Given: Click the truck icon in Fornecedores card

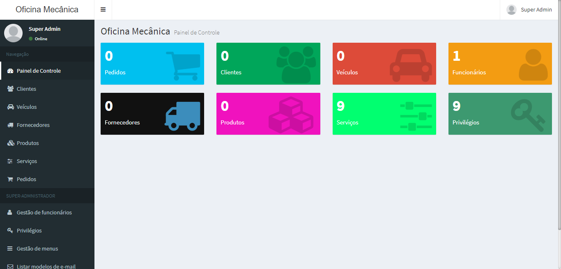Looking at the screenshot, I should [182, 116].
